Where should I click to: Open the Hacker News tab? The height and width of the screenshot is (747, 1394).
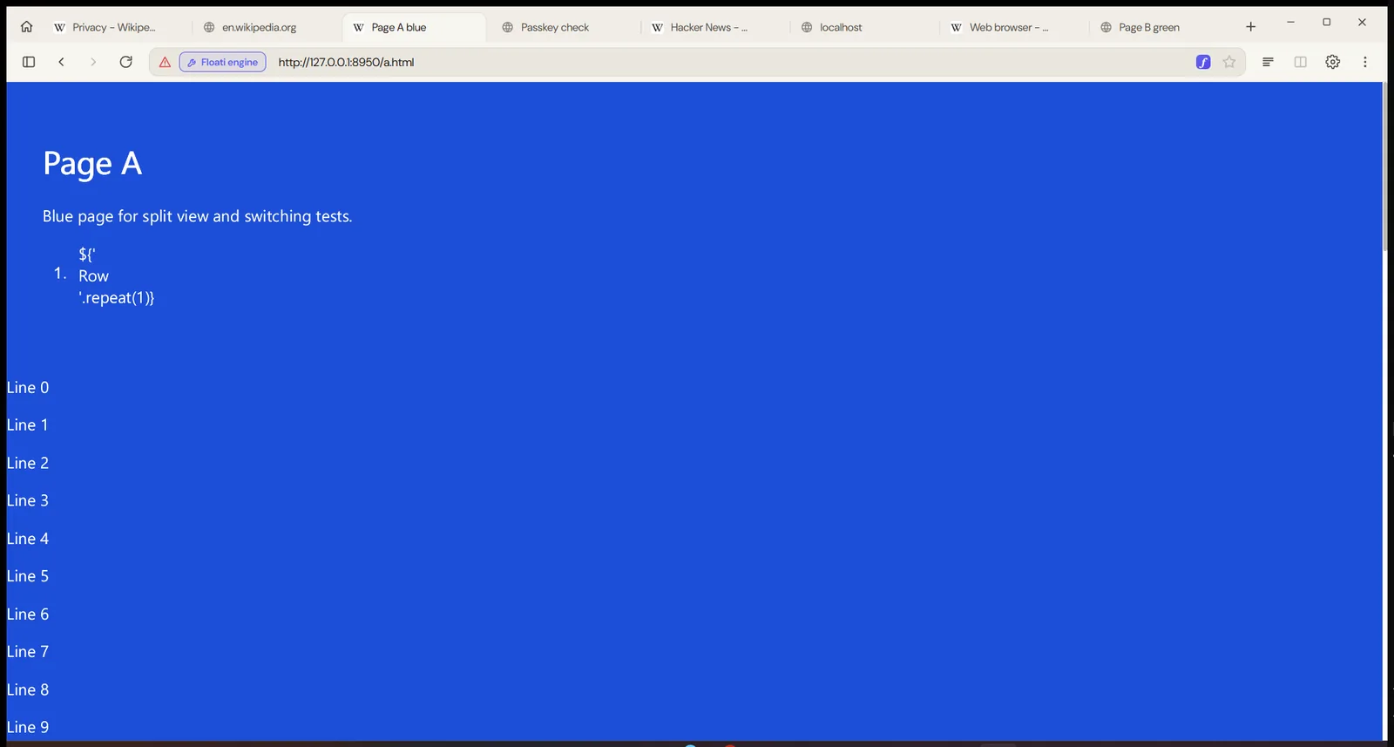(x=714, y=27)
